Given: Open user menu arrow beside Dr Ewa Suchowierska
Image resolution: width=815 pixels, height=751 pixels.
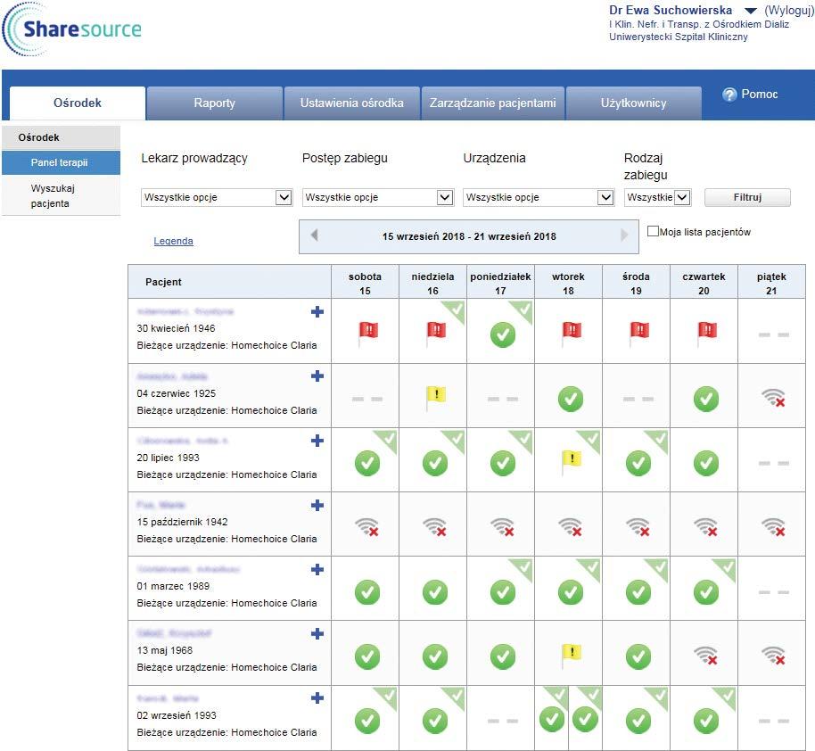Looking at the screenshot, I should 751,11.
